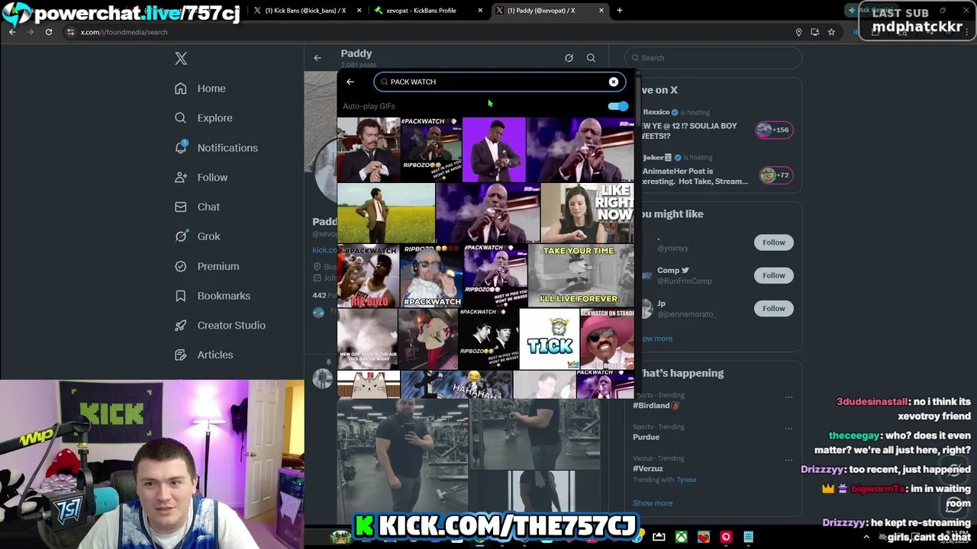This screenshot has height=549, width=977.
Task: Click the Grok summarize icon beside Paddy header
Action: point(569,58)
